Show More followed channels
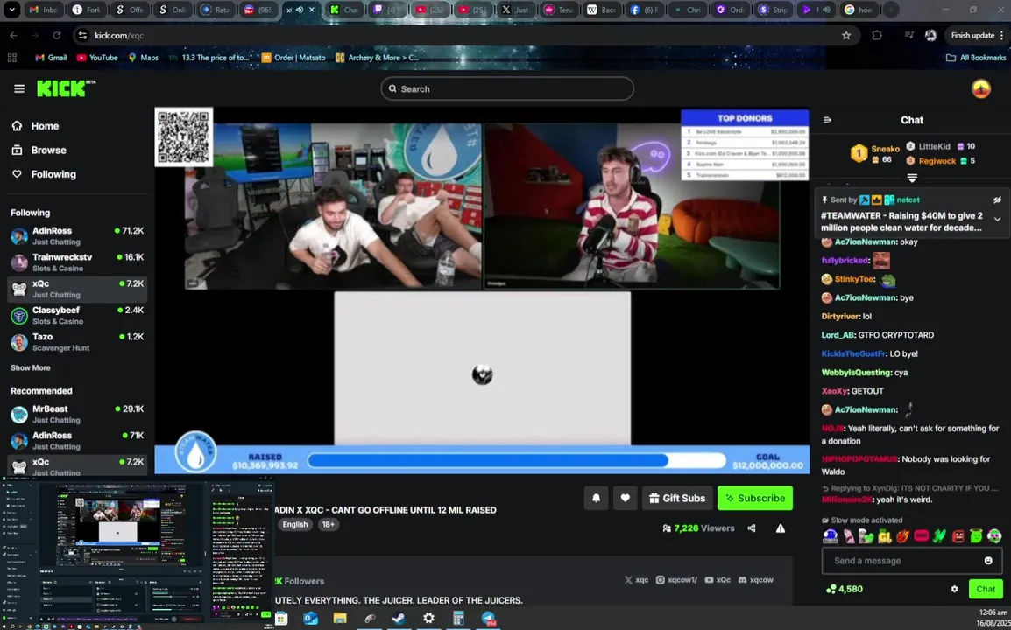The height and width of the screenshot is (630, 1011). [x=31, y=367]
